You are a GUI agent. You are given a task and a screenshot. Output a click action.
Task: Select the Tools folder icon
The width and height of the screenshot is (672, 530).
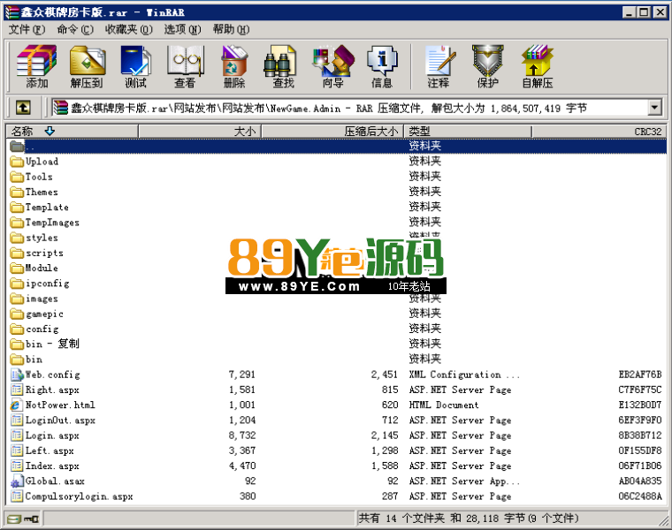pyautogui.click(x=17, y=177)
